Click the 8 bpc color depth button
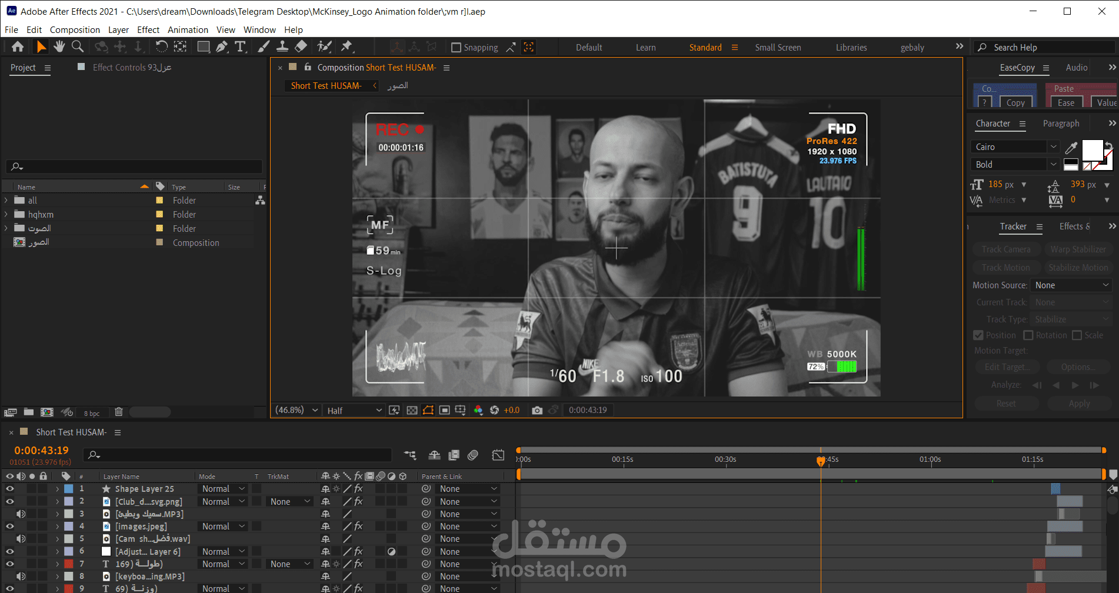The width and height of the screenshot is (1119, 593). click(x=92, y=413)
